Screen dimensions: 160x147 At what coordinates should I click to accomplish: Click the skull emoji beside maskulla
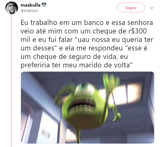tap(44, 5)
